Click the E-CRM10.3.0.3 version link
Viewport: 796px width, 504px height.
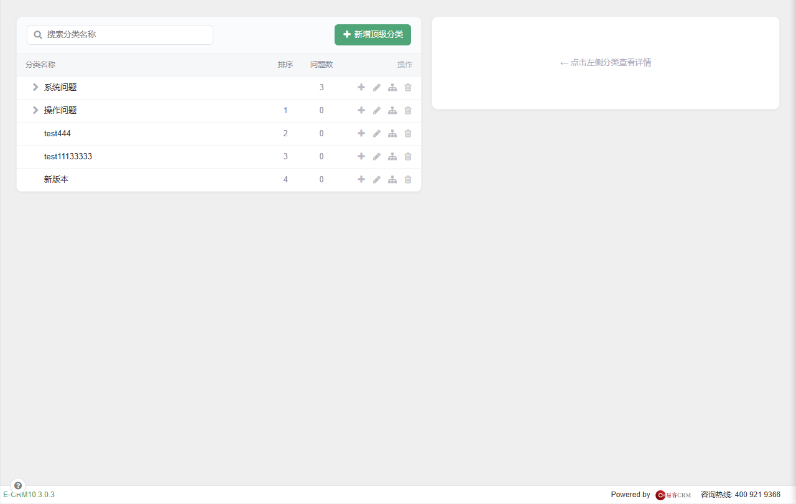point(29,495)
